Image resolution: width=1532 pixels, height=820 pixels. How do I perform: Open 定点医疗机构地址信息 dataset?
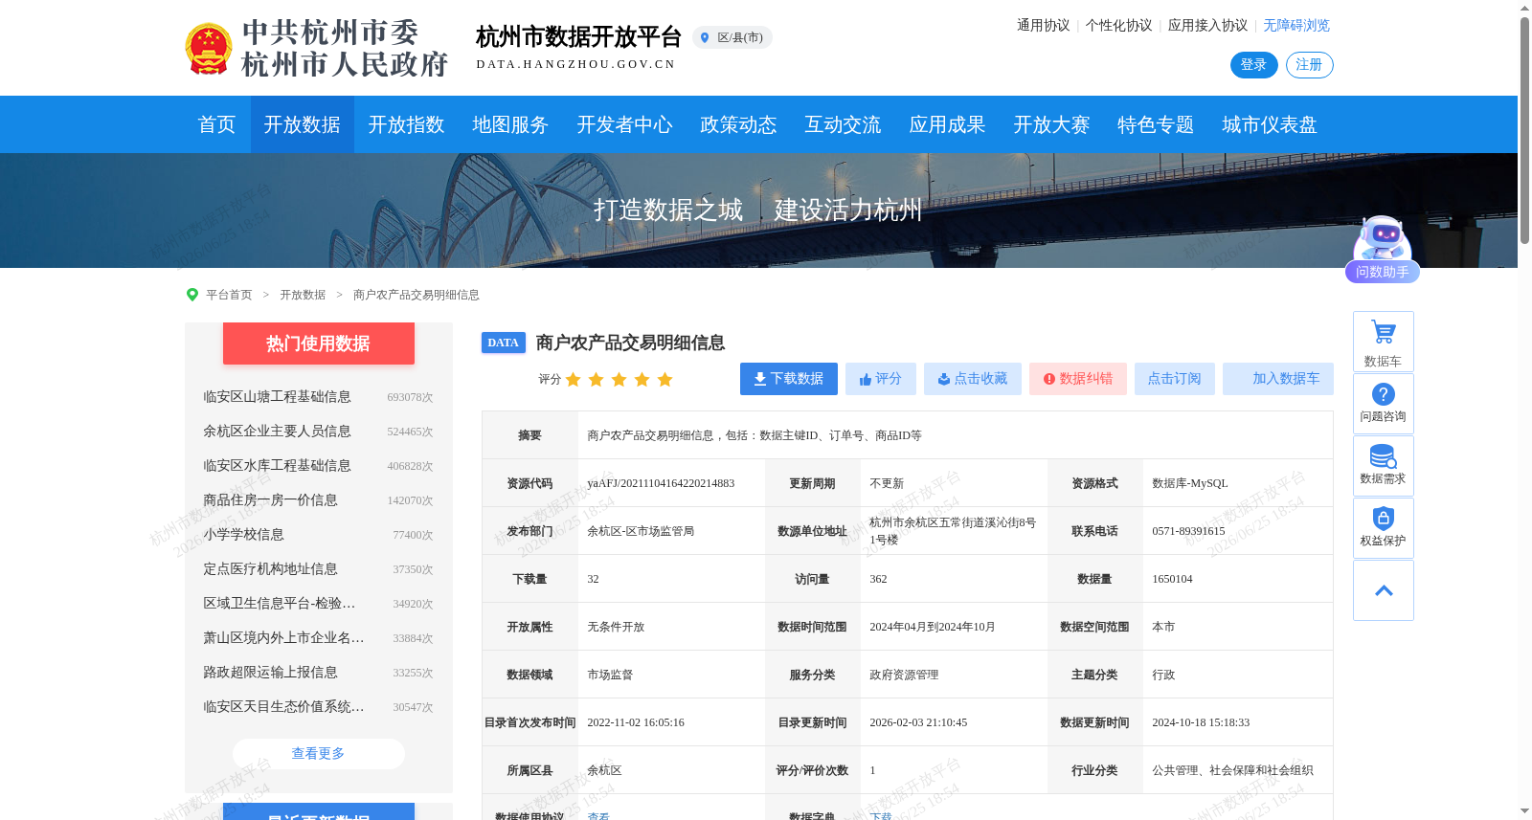pyautogui.click(x=271, y=569)
